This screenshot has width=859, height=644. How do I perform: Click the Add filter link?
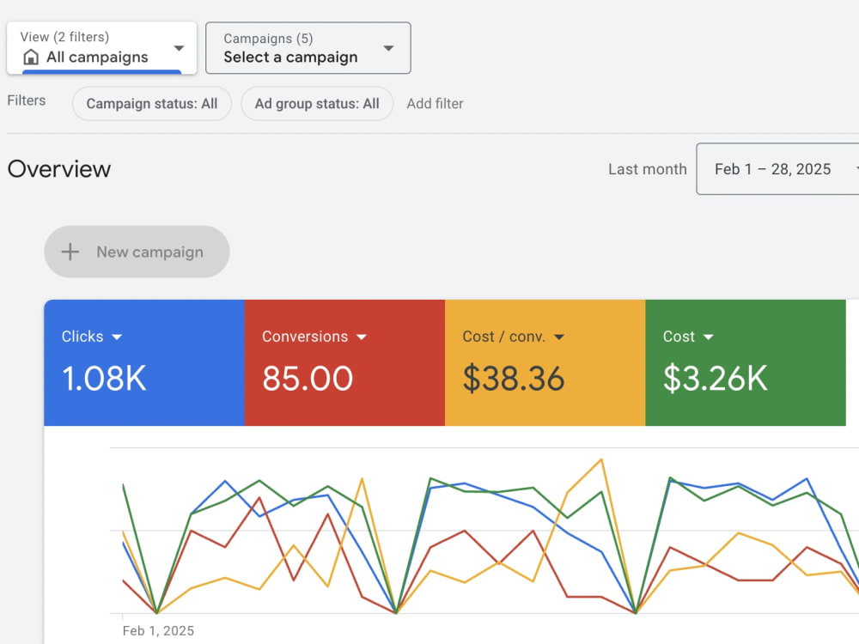click(435, 104)
